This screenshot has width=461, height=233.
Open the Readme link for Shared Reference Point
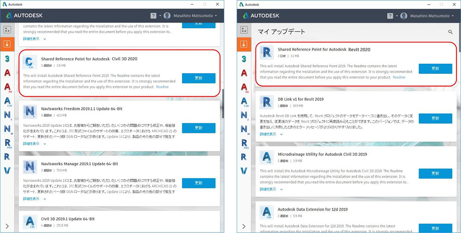(163, 87)
